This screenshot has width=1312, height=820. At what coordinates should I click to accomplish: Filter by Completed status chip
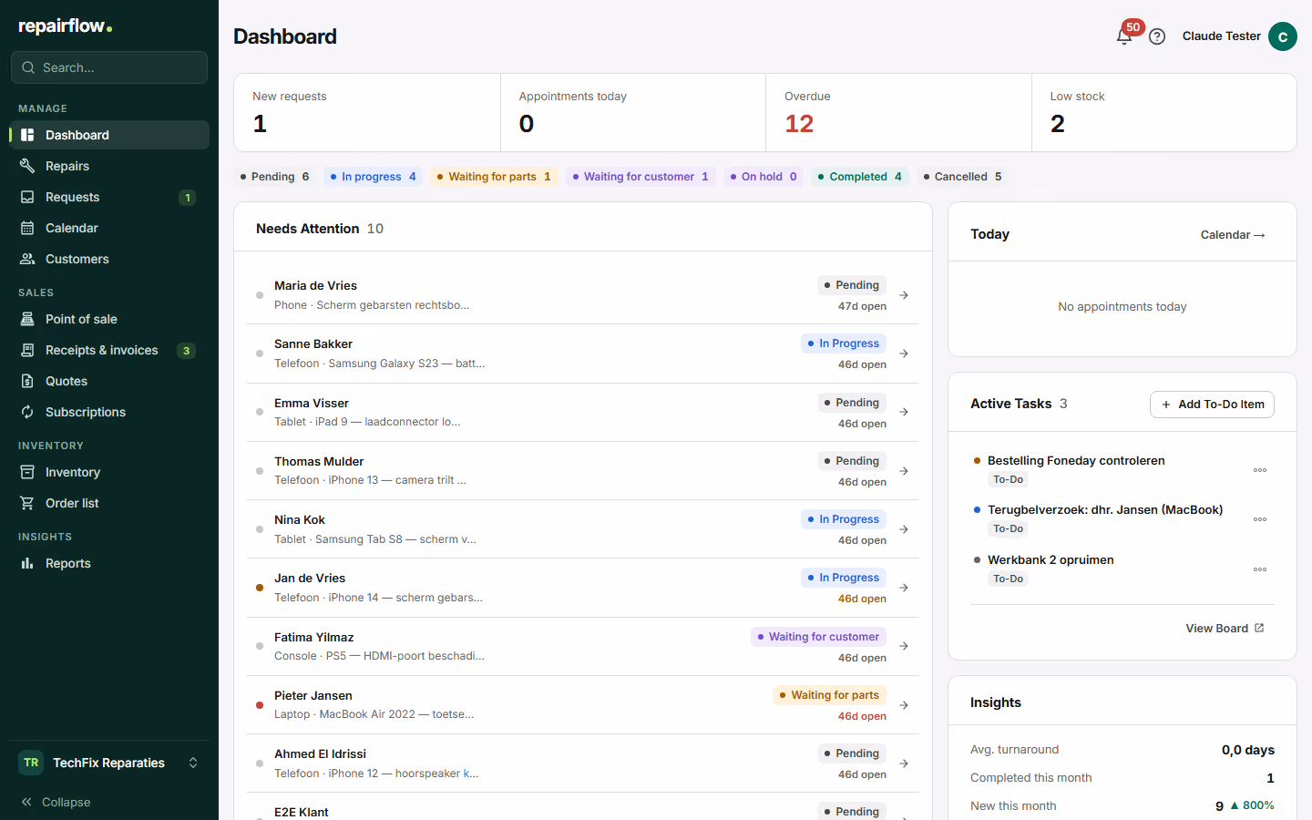pos(860,177)
